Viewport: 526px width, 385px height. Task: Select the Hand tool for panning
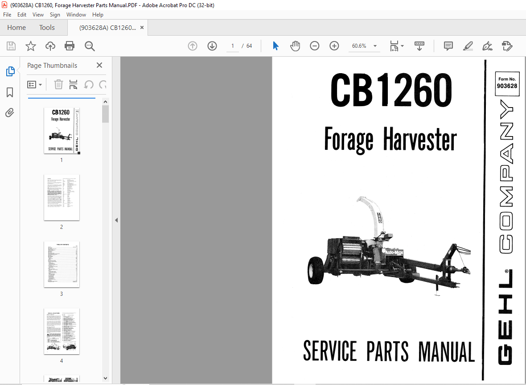point(295,46)
